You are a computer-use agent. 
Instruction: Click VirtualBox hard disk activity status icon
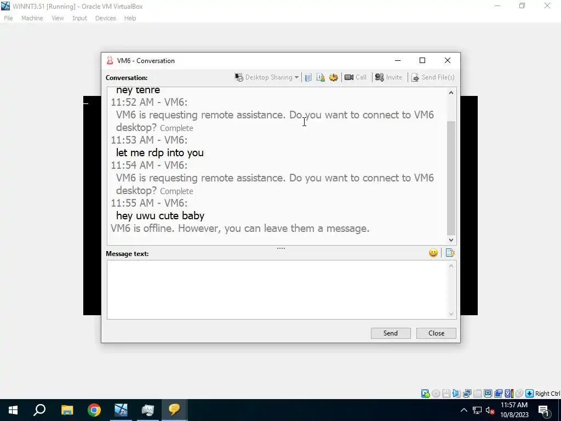(425, 394)
